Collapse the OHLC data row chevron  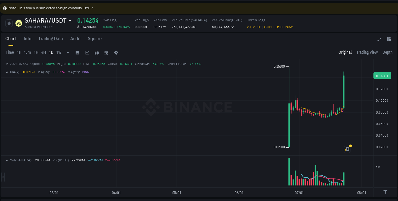[x=7, y=64]
